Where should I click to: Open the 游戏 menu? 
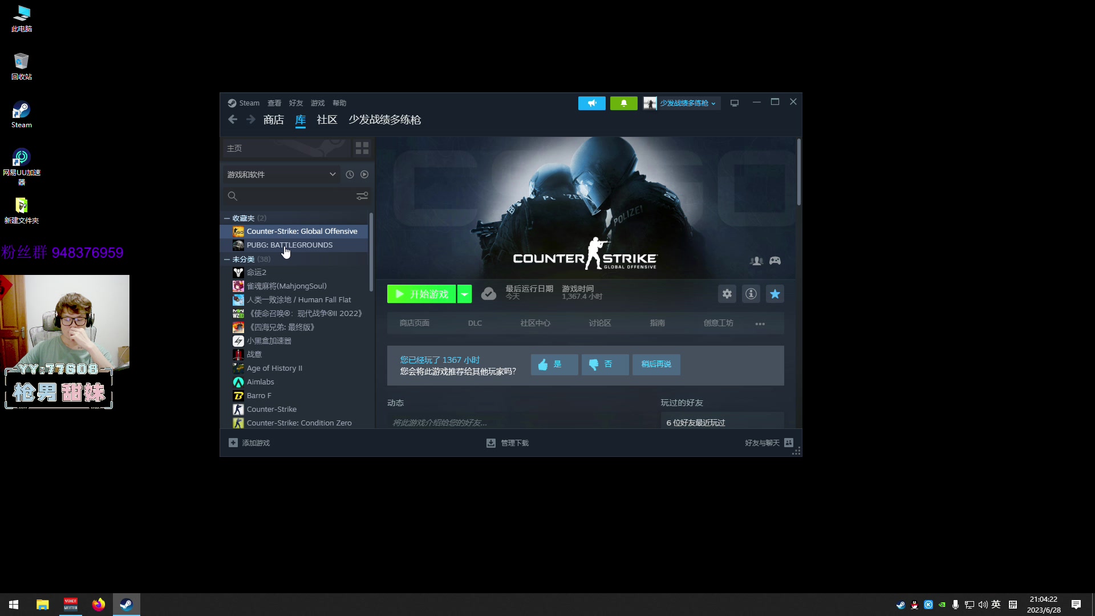click(x=318, y=103)
